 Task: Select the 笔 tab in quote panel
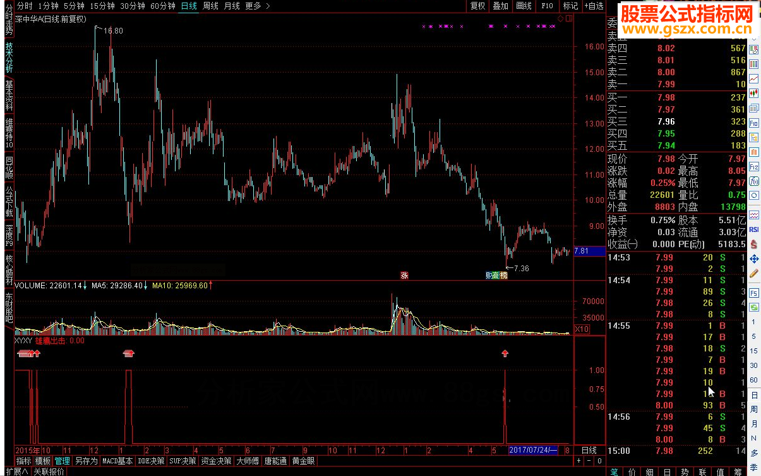click(x=615, y=471)
